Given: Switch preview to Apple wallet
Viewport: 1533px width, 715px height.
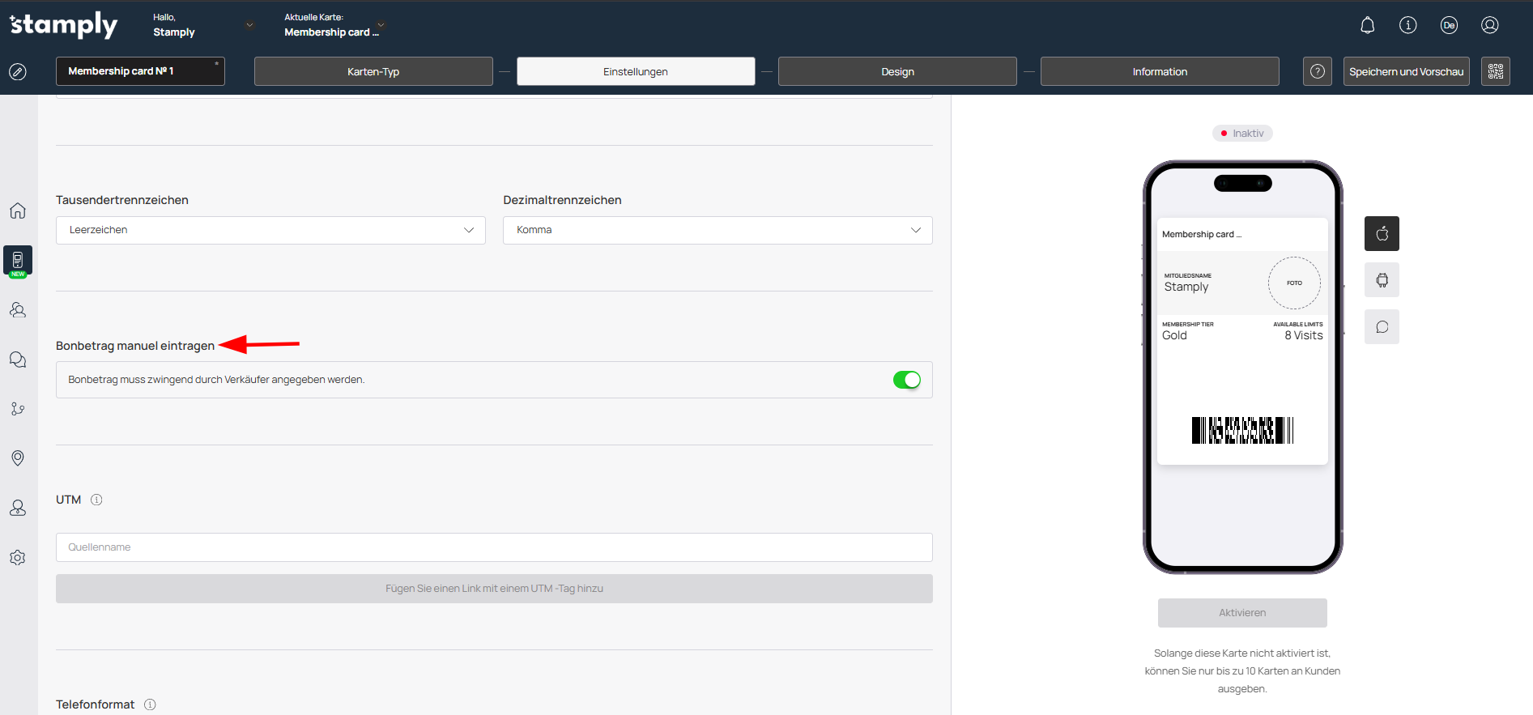Looking at the screenshot, I should pos(1382,234).
